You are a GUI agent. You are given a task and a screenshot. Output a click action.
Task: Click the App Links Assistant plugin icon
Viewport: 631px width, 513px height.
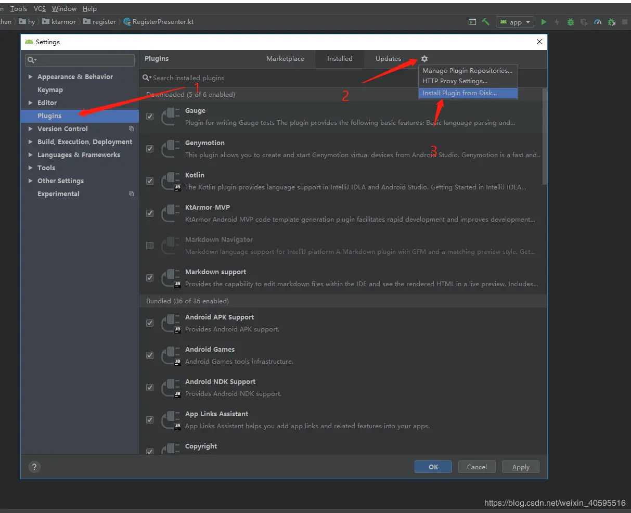click(x=171, y=420)
